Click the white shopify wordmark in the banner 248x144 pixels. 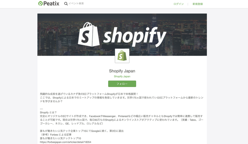(135, 37)
